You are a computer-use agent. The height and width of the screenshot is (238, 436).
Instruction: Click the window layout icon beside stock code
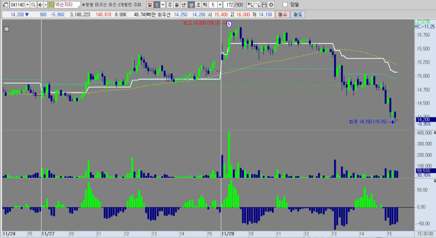click(6, 5)
